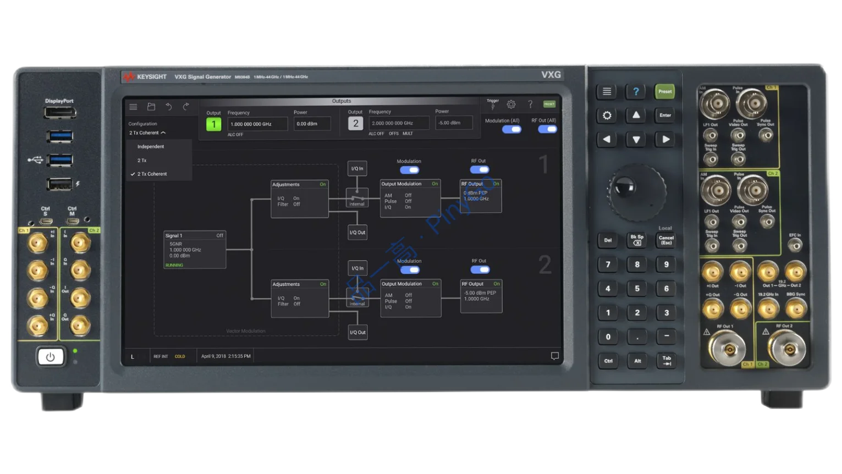This screenshot has height=474, width=842.
Task: Push the green Preset hardkey
Action: (x=665, y=91)
